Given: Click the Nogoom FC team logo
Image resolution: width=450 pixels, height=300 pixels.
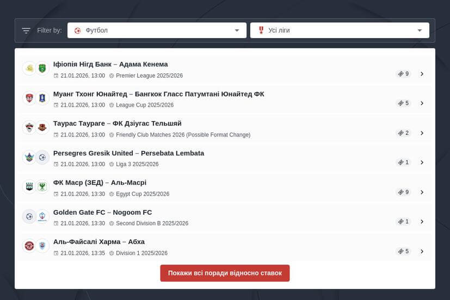Looking at the screenshot, I should [42, 216].
